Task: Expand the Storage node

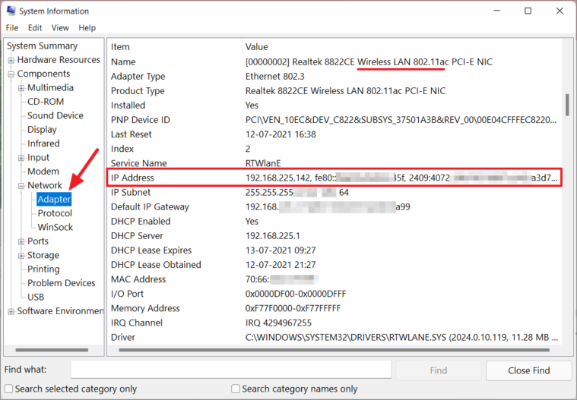Action: pos(21,255)
